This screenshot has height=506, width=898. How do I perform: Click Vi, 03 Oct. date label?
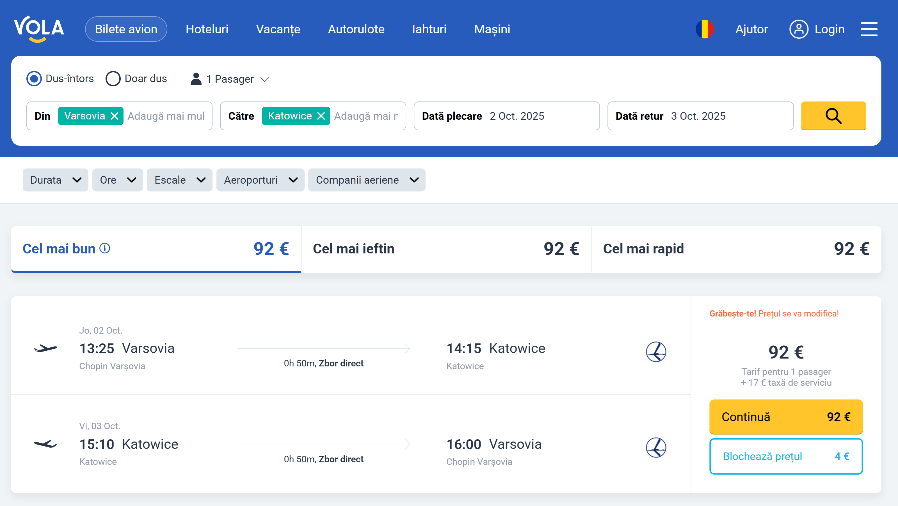click(x=99, y=426)
